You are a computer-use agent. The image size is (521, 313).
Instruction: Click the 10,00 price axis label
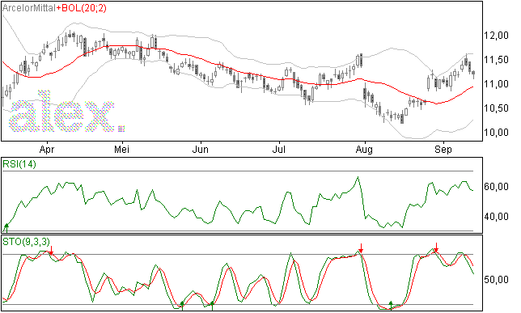point(497,133)
